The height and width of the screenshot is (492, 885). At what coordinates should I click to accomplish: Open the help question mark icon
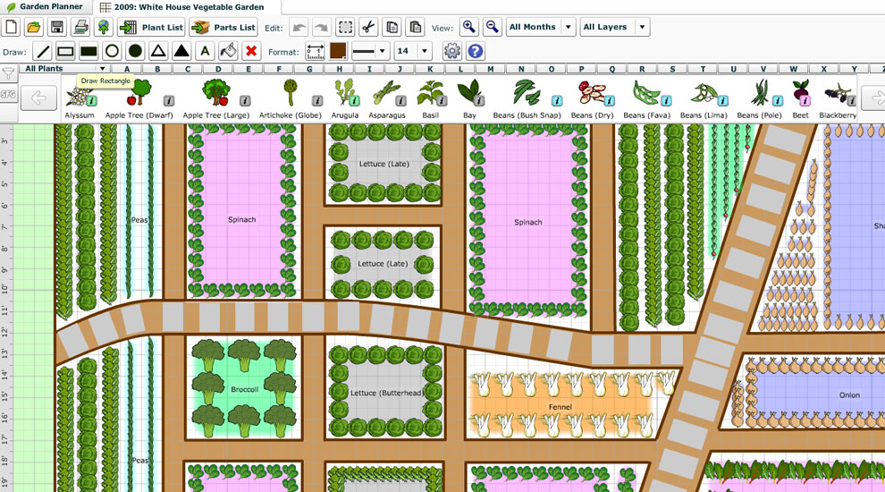pos(476,52)
